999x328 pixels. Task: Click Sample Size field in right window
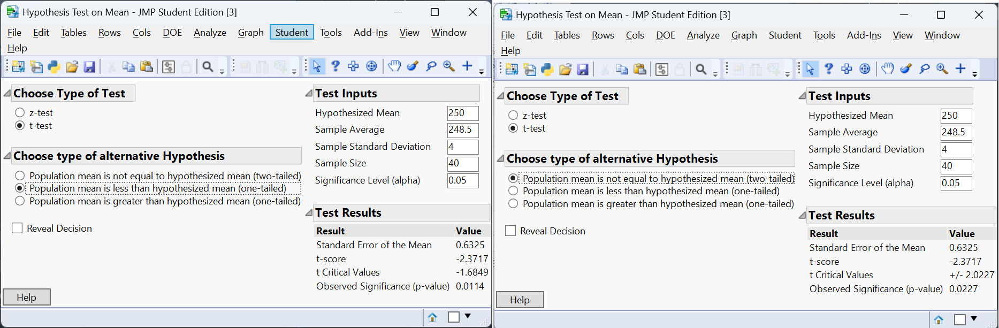coord(956,166)
